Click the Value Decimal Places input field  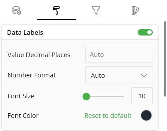(119, 54)
